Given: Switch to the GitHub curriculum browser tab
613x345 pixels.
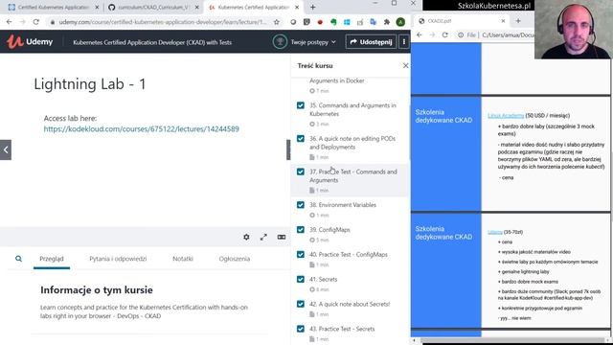Looking at the screenshot, I should click(153, 8).
